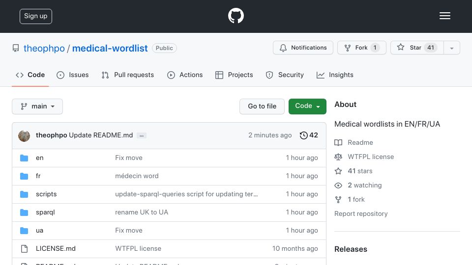Viewport: 472px width, 265px height.
Task: Open the 42 commits history link
Action: coord(309,135)
